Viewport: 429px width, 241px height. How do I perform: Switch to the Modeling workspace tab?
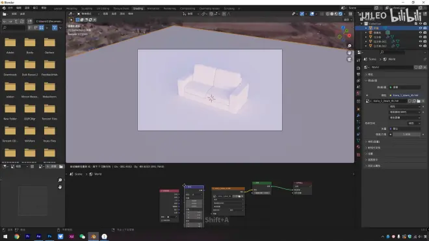[71, 8]
